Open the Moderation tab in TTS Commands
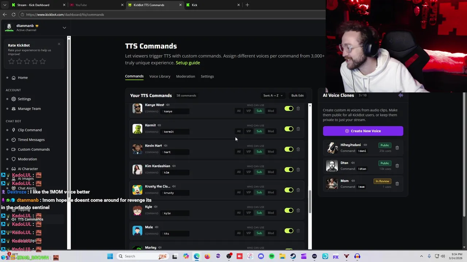The width and height of the screenshot is (467, 262). coord(185,76)
